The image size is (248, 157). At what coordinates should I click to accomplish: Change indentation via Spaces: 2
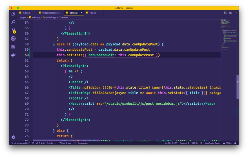(x=184, y=143)
